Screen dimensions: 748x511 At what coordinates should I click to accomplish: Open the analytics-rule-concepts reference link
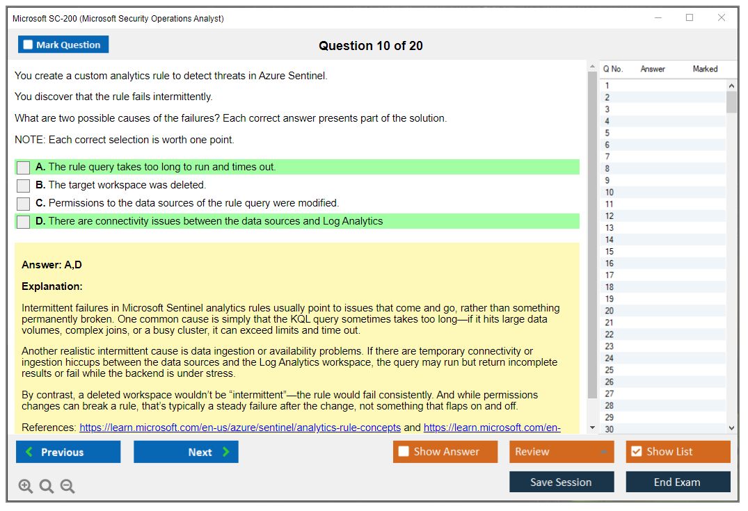coord(240,428)
